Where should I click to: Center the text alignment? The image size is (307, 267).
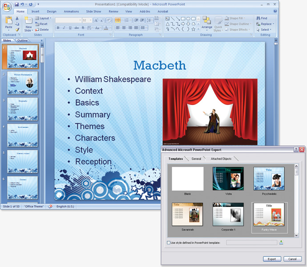click(x=124, y=28)
